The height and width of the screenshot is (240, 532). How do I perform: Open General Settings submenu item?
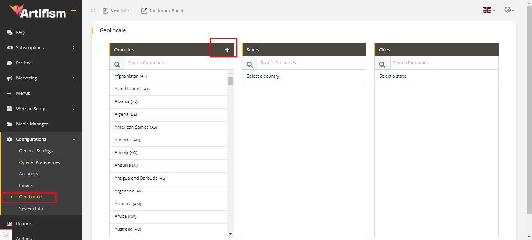tap(36, 151)
